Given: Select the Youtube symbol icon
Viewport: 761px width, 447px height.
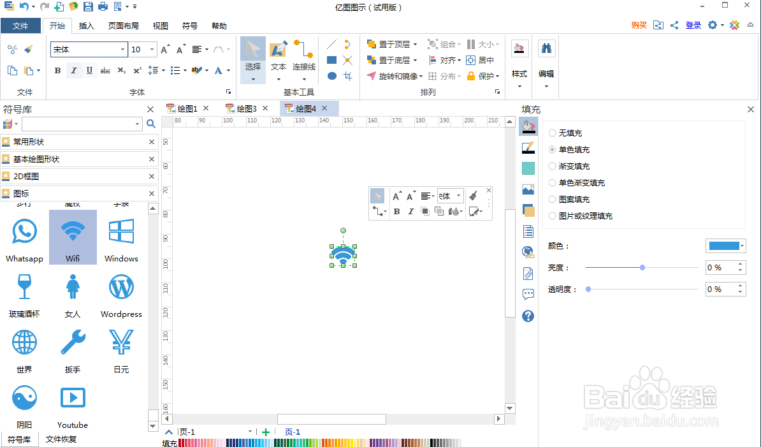Looking at the screenshot, I should pos(73,397).
